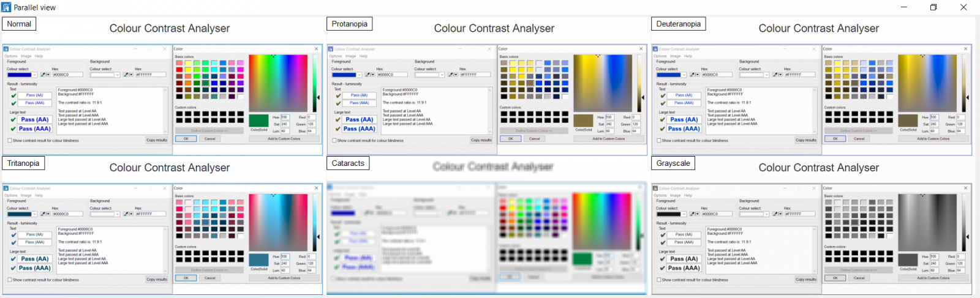Click Copy results button in Grayscale panel
This screenshot has height=298, width=980.
[806, 280]
